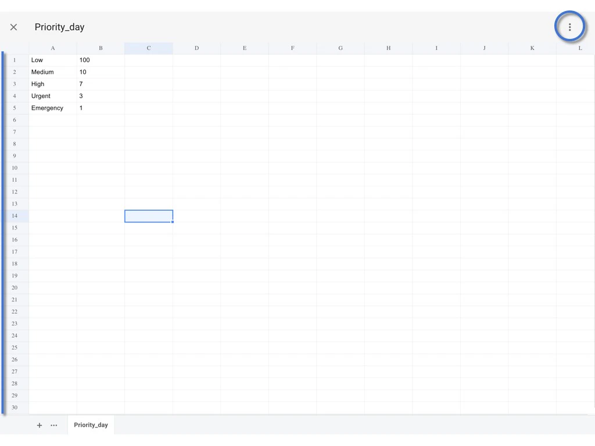Select row 1 header
The width and height of the screenshot is (595, 446).
pos(14,60)
